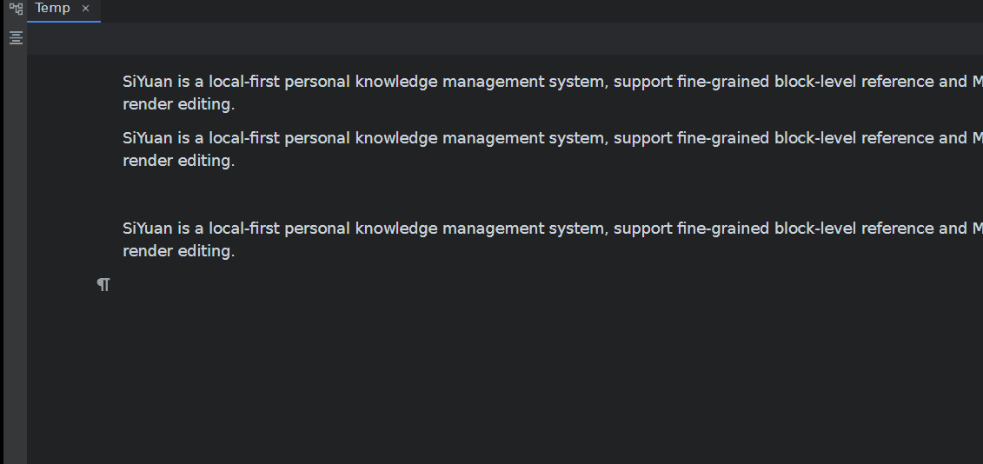Click the empty line beside the paragraph icon
983x464 pixels.
tap(435, 285)
